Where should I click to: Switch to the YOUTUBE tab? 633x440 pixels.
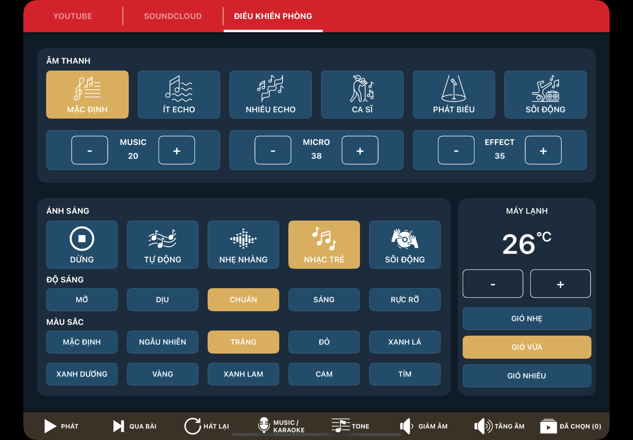(73, 16)
